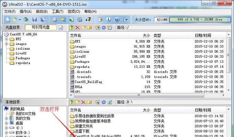Refresh the local directory listing
Image resolution: width=234 pixels, height=137 pixels.
pos(110,102)
